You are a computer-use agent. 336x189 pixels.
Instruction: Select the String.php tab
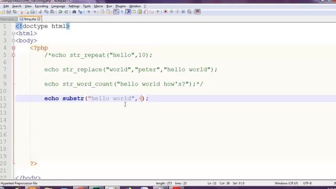coord(30,19)
